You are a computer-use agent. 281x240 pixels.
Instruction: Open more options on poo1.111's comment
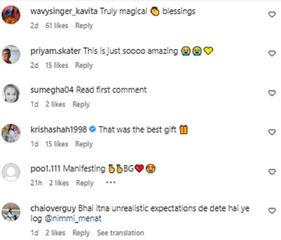[x=111, y=183]
